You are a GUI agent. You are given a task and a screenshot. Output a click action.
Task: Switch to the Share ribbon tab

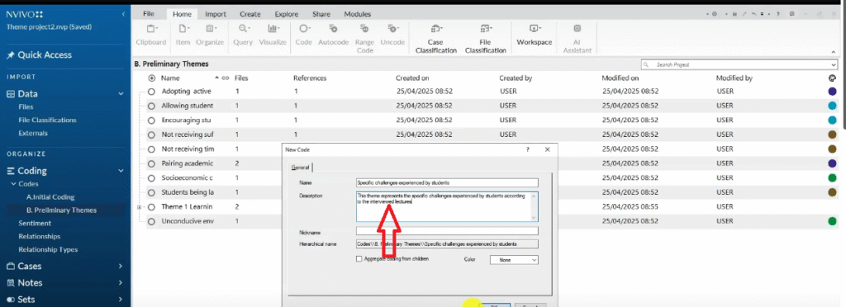(321, 14)
